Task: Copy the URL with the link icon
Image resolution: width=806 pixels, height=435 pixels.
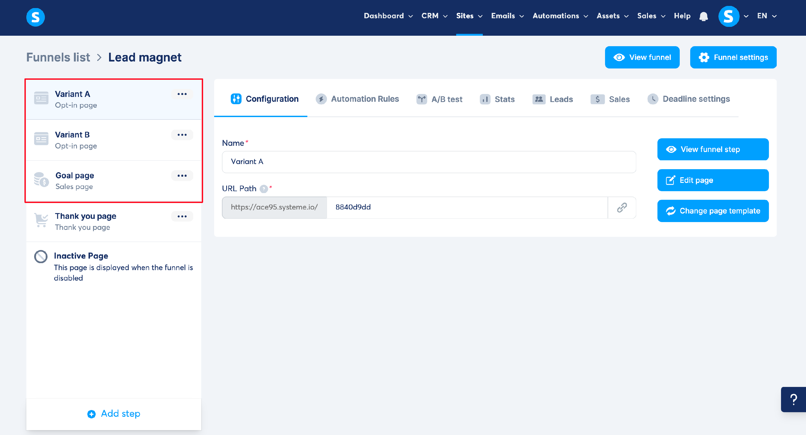Action: pyautogui.click(x=622, y=207)
